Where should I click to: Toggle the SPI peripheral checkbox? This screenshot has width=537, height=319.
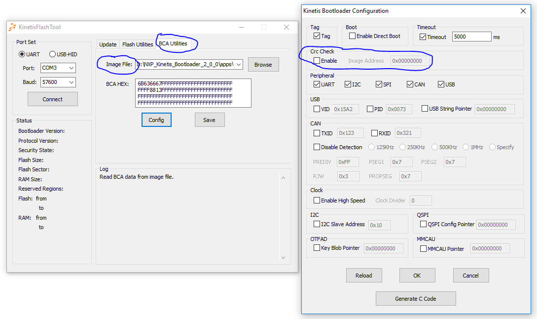379,84
